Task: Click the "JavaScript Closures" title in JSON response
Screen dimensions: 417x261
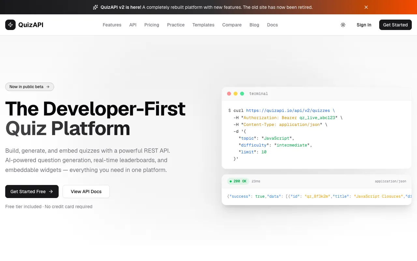Action: click(x=379, y=196)
